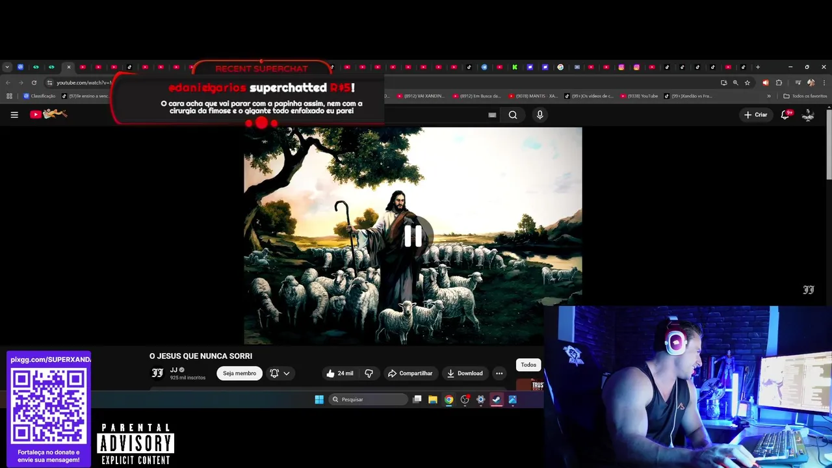Open File Explorer from the taskbar
Screen dimensions: 832x468
tap(433, 400)
